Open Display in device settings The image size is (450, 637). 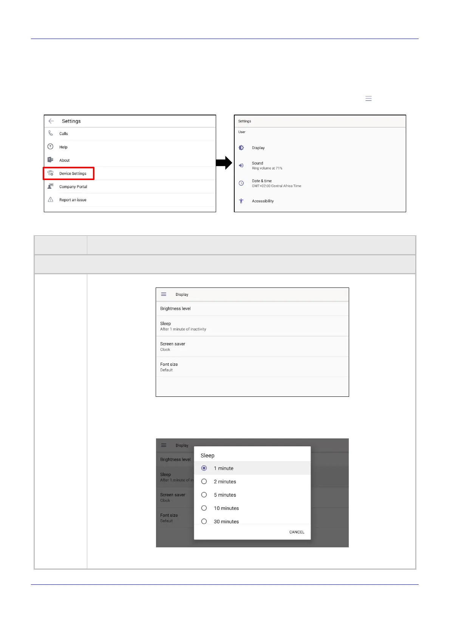tap(320, 148)
